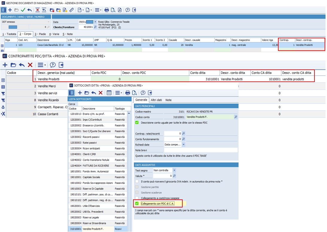Screen dimensions: 327x232
Task: Enable 'Collegamento a costi/ricavi sospesi' checkbox
Action: [137, 198]
